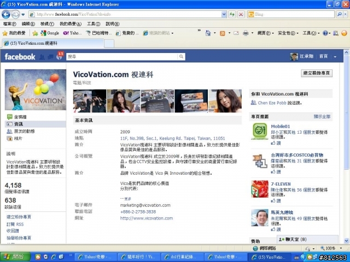Switch to dsl行車紀錄 taskbar window
This screenshot has height=262, width=350.
181,257
